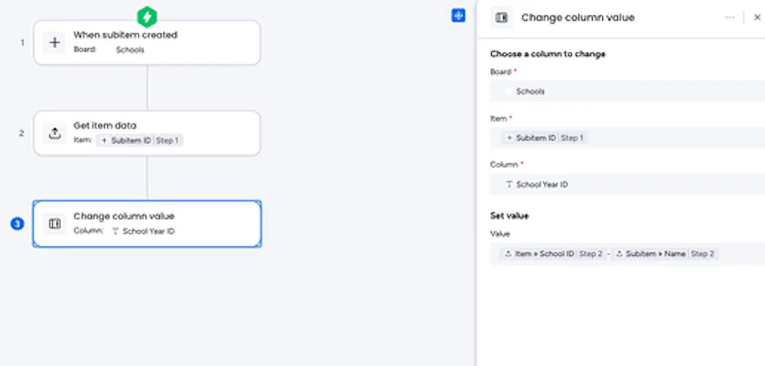Click the upload icon in Get item data step
The height and width of the screenshot is (366, 765).
tap(55, 133)
